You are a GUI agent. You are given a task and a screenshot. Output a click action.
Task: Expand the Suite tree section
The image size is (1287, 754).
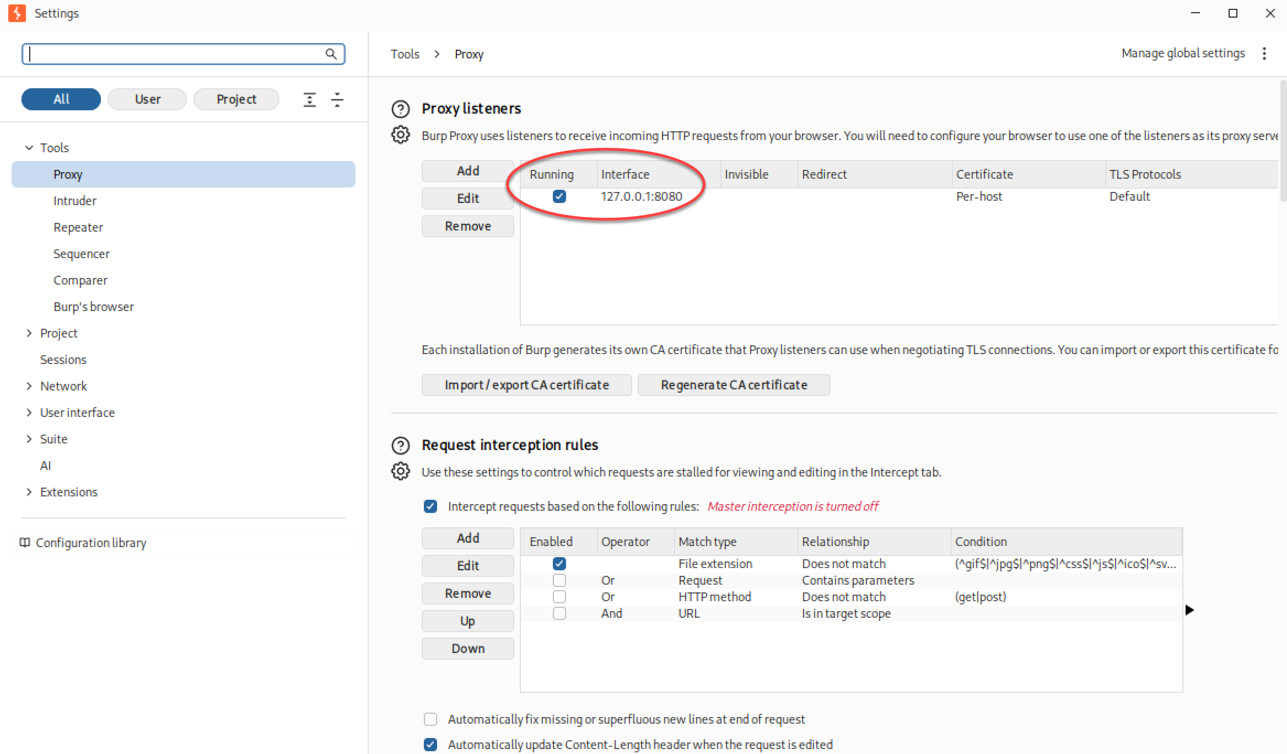(x=29, y=439)
